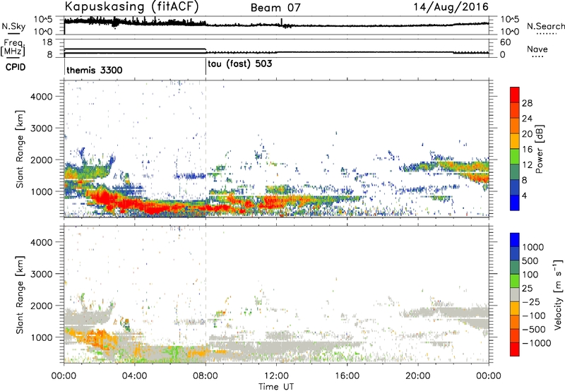Click the "24" tick on power colorbar

tap(527, 119)
